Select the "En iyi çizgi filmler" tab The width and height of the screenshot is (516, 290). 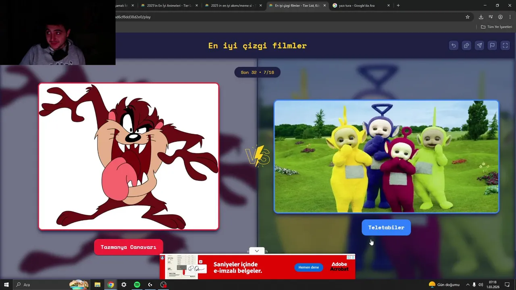click(297, 6)
